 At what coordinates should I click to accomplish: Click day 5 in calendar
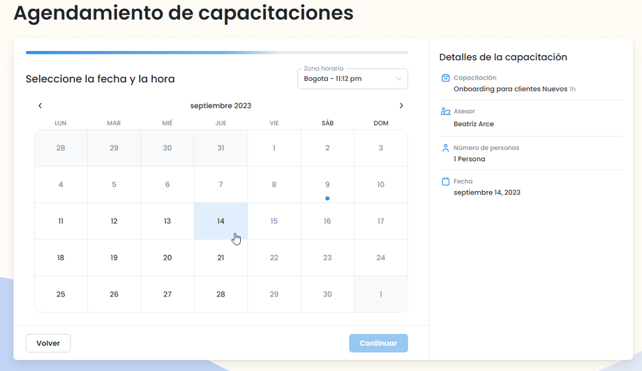114,185
